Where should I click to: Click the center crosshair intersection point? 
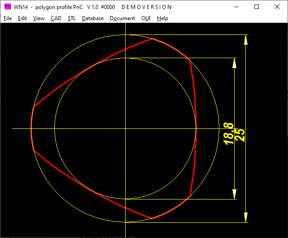126,128
